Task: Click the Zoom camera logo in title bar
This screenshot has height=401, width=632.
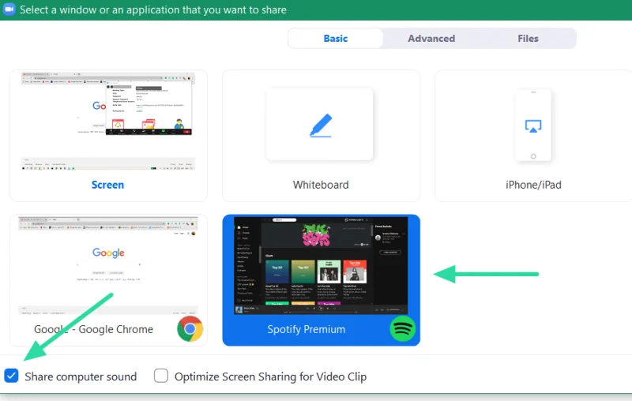Action: pos(8,10)
